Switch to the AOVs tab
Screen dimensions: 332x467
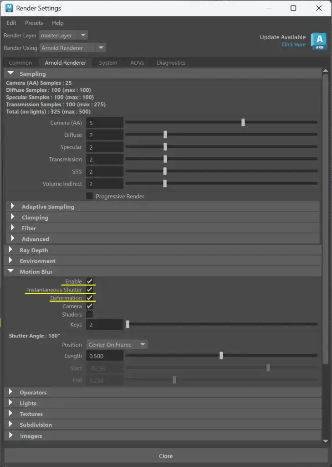[137, 63]
